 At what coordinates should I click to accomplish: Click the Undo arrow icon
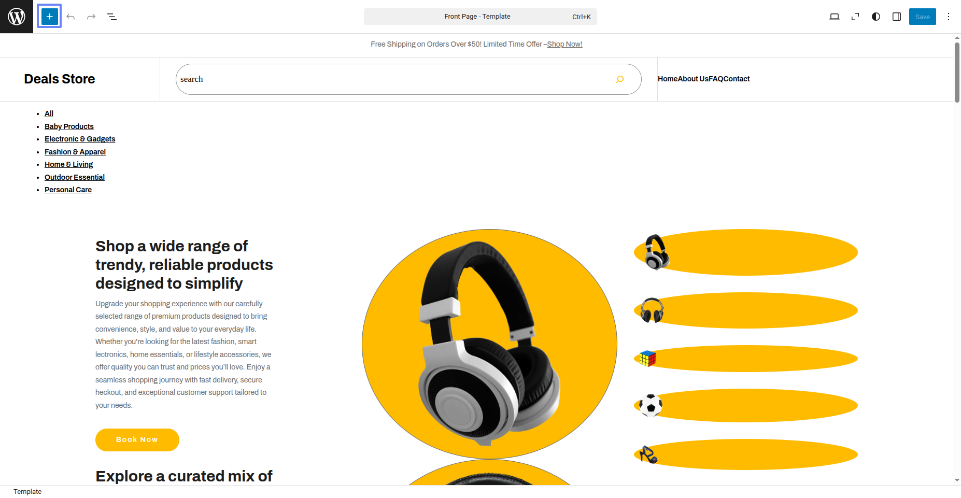(70, 17)
